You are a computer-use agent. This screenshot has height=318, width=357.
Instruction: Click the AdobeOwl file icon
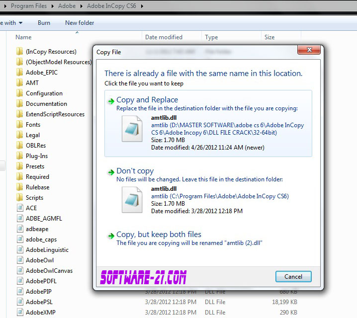pyautogui.click(x=20, y=260)
